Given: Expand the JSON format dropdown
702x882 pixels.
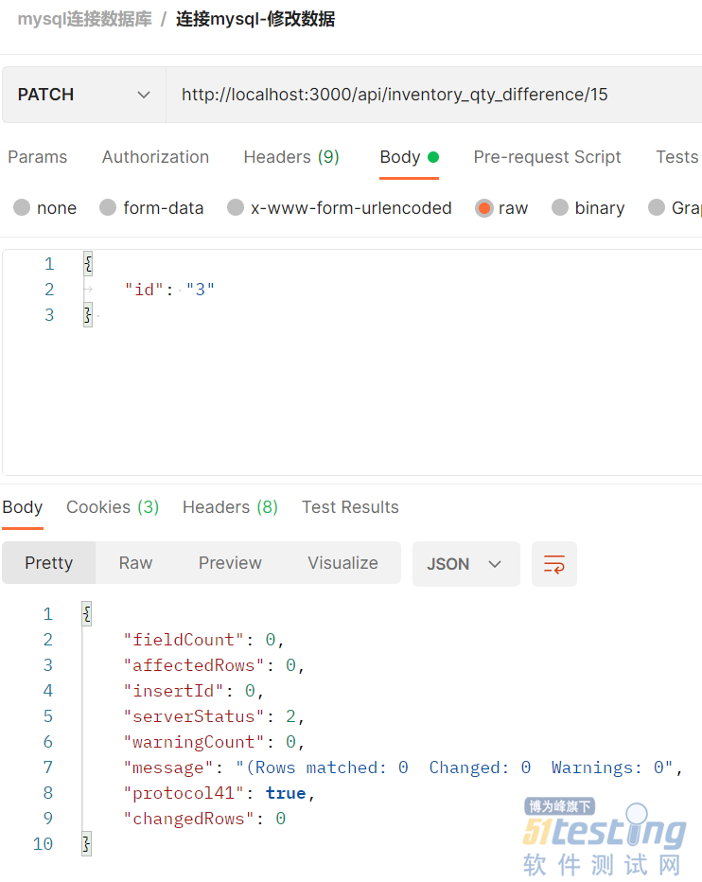Looking at the screenshot, I should point(465,564).
